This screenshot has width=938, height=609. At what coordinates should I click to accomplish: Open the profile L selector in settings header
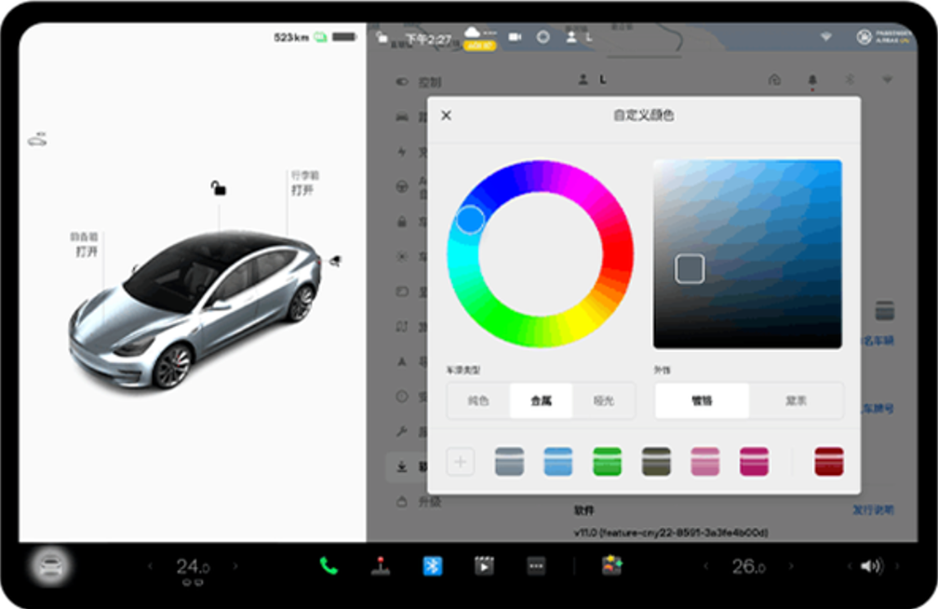592,79
